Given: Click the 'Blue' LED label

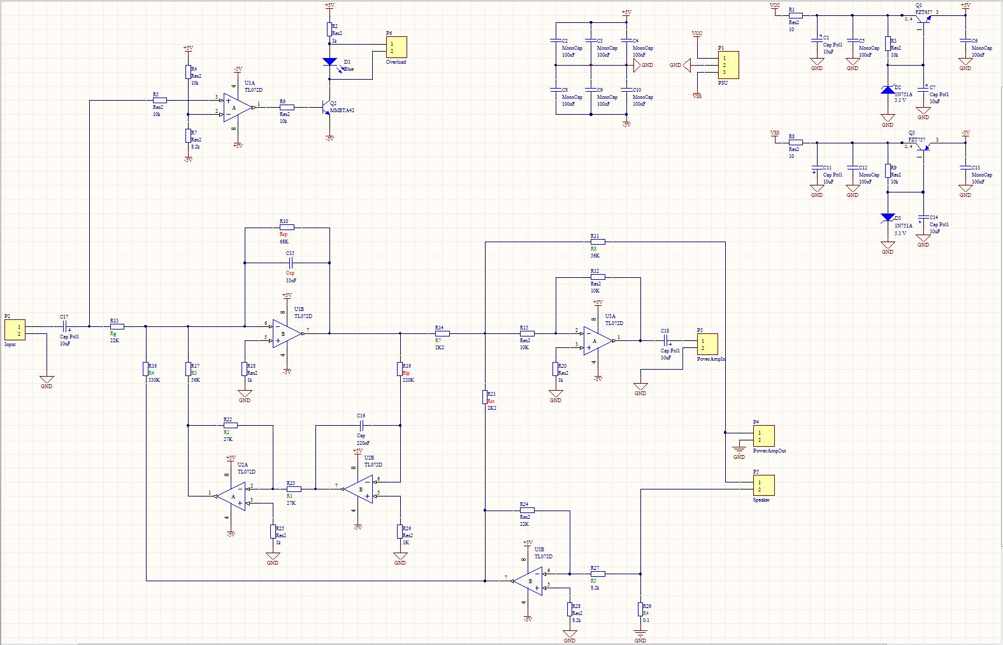Looking at the screenshot, I should (349, 69).
